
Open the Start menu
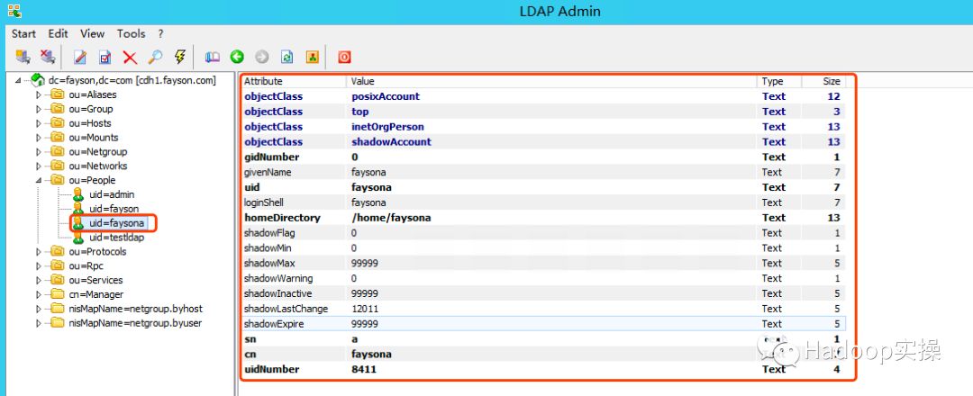23,33
